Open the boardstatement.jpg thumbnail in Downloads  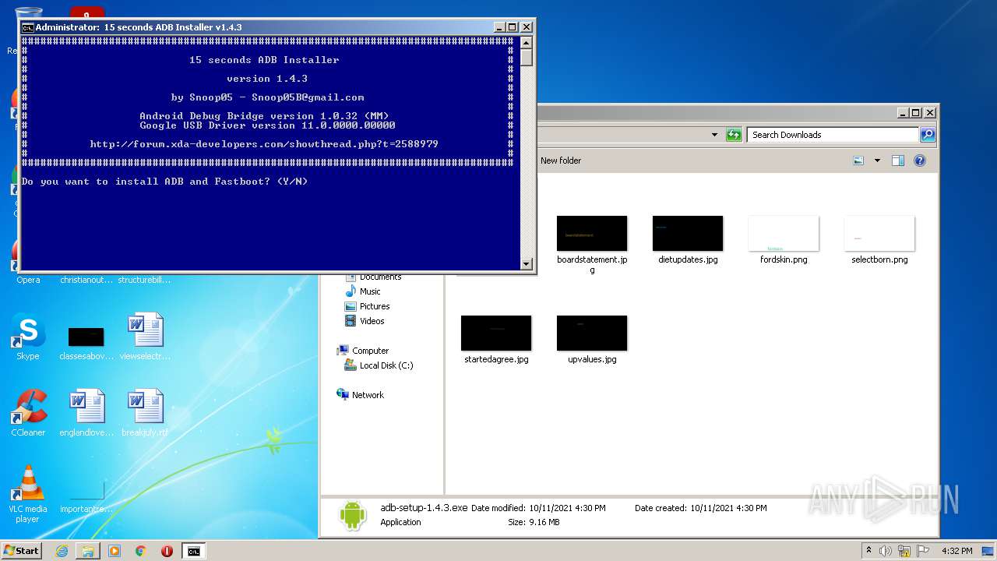[592, 234]
